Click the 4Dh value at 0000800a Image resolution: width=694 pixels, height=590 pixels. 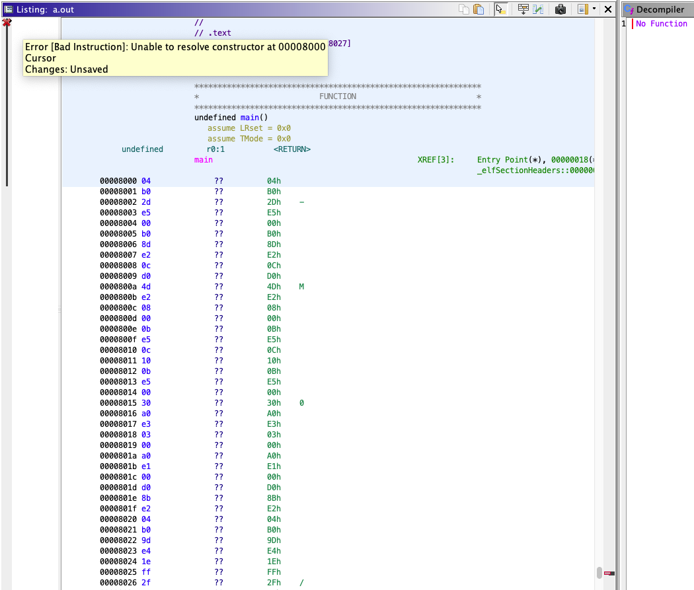[x=274, y=287]
